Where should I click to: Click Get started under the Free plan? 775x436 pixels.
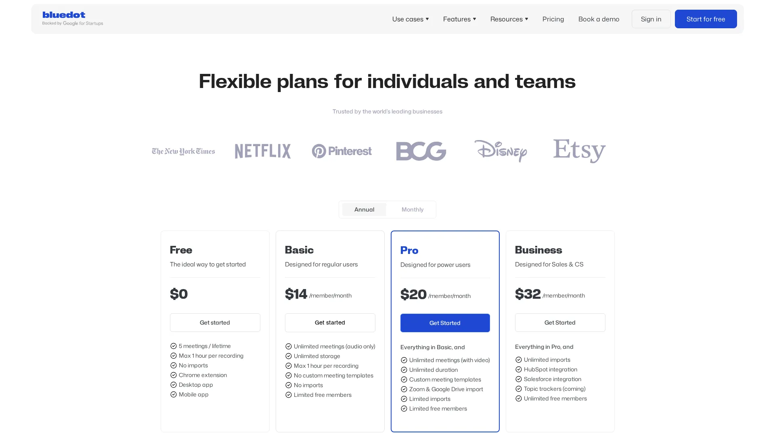(x=215, y=323)
